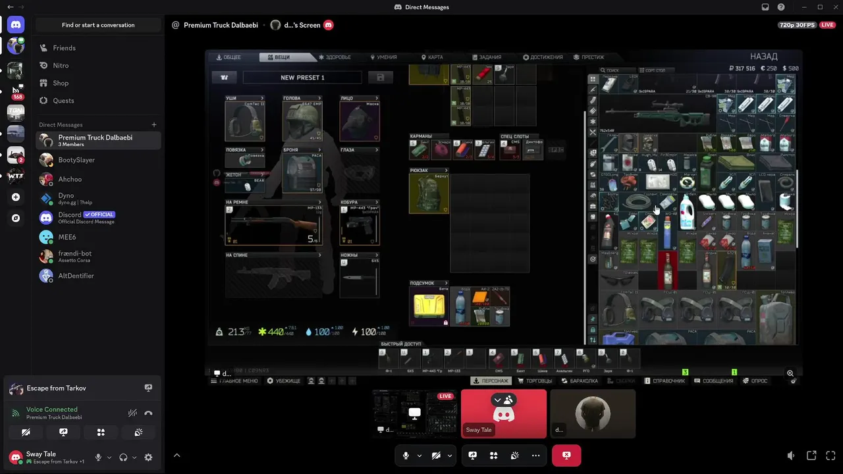Click Add a Server plus icon
This screenshot has width=843, height=474.
click(x=16, y=197)
